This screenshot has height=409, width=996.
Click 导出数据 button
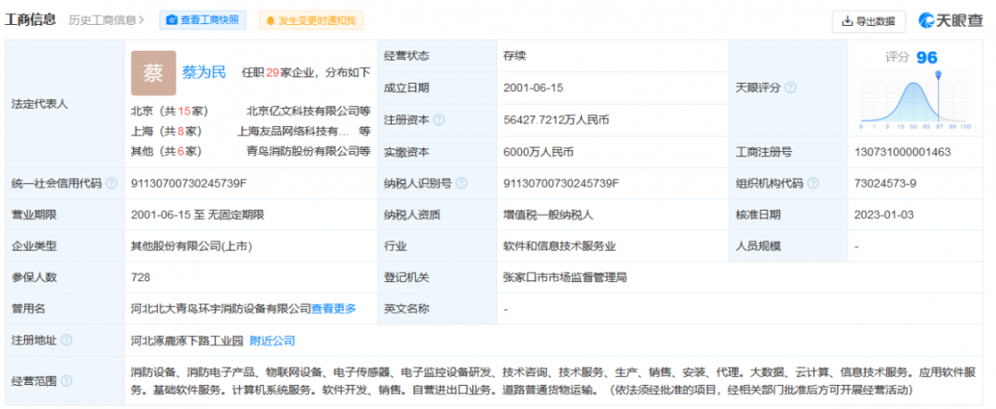869,21
